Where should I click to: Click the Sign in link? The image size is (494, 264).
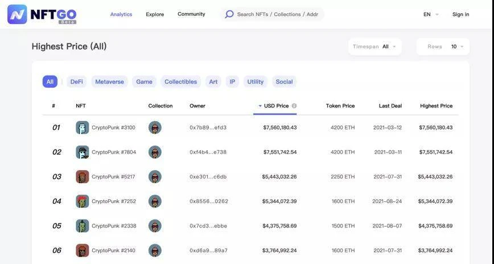tap(460, 14)
